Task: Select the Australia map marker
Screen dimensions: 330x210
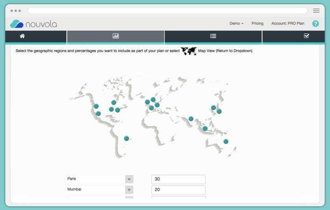Action: [226, 141]
